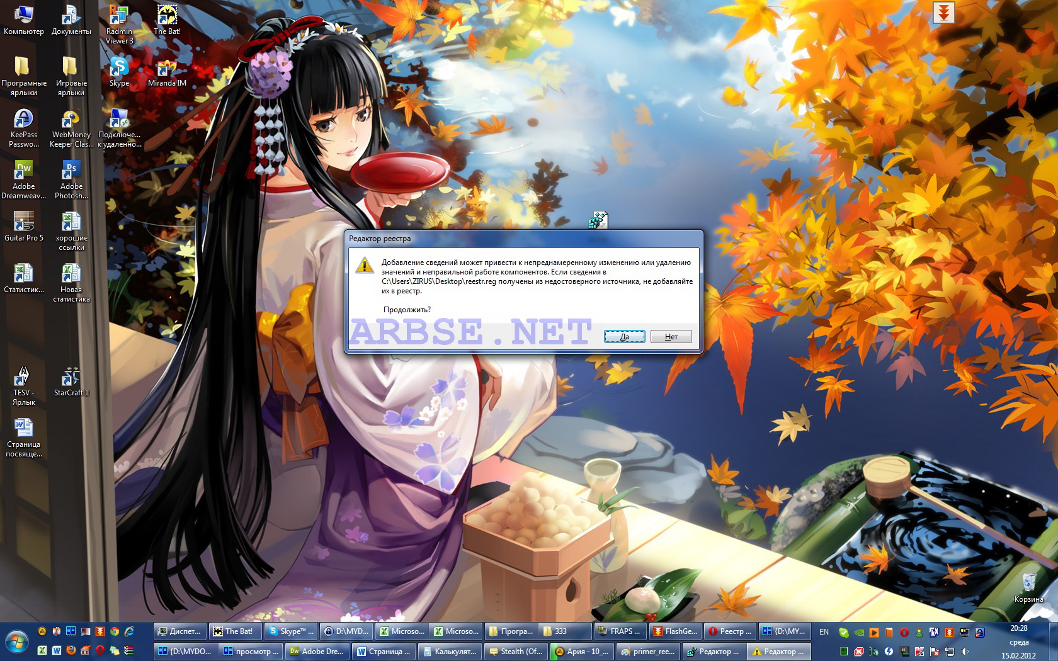Launch Opera from the quick launch bar
Viewport: 1058px width, 661px height.
click(x=100, y=650)
